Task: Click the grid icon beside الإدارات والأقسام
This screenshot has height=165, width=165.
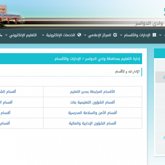Action: 154,35
